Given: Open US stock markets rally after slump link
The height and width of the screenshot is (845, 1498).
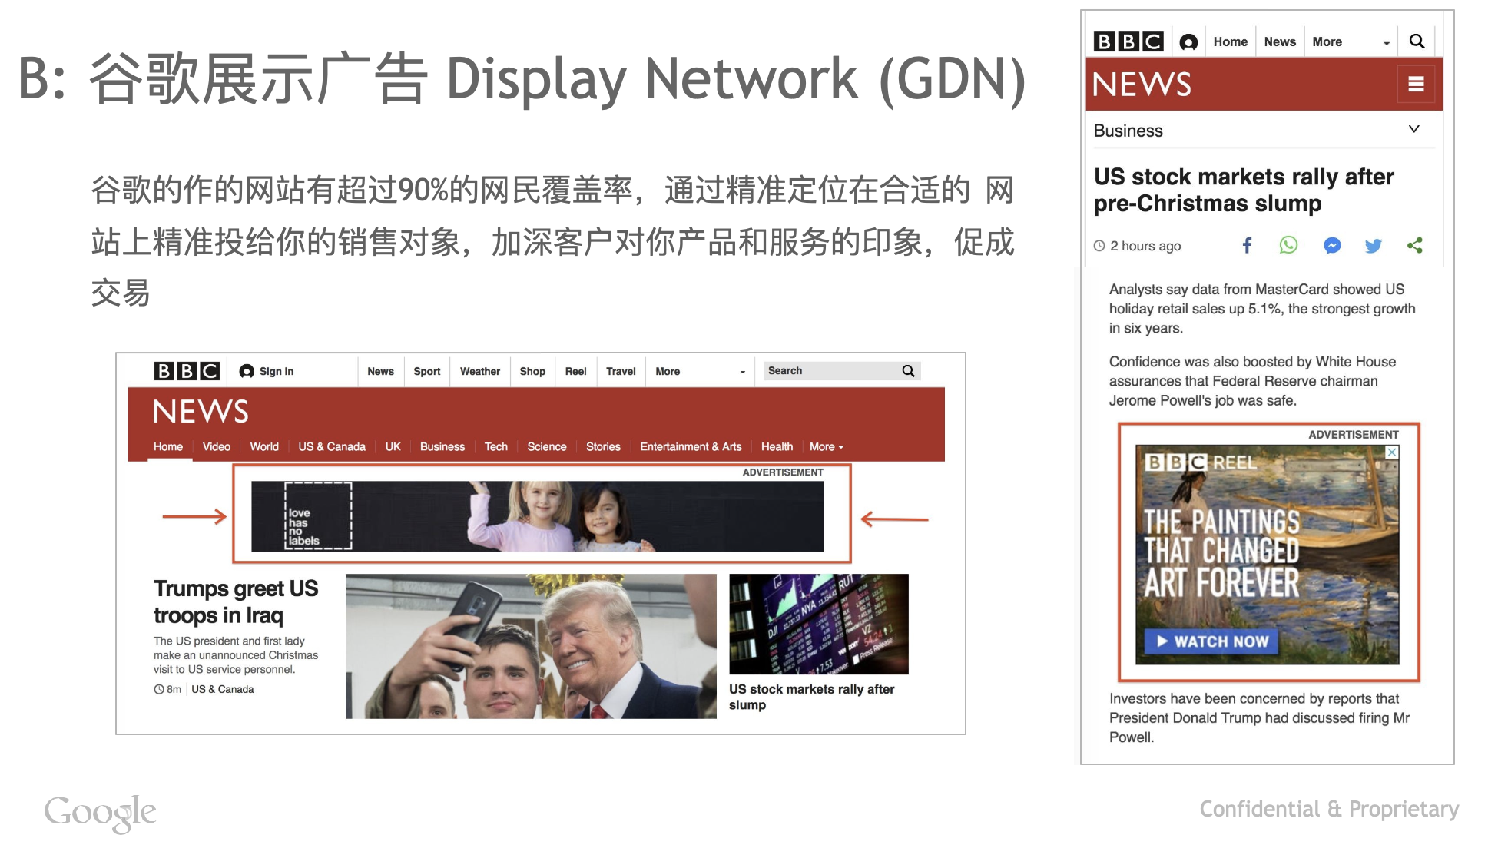Looking at the screenshot, I should point(811,697).
